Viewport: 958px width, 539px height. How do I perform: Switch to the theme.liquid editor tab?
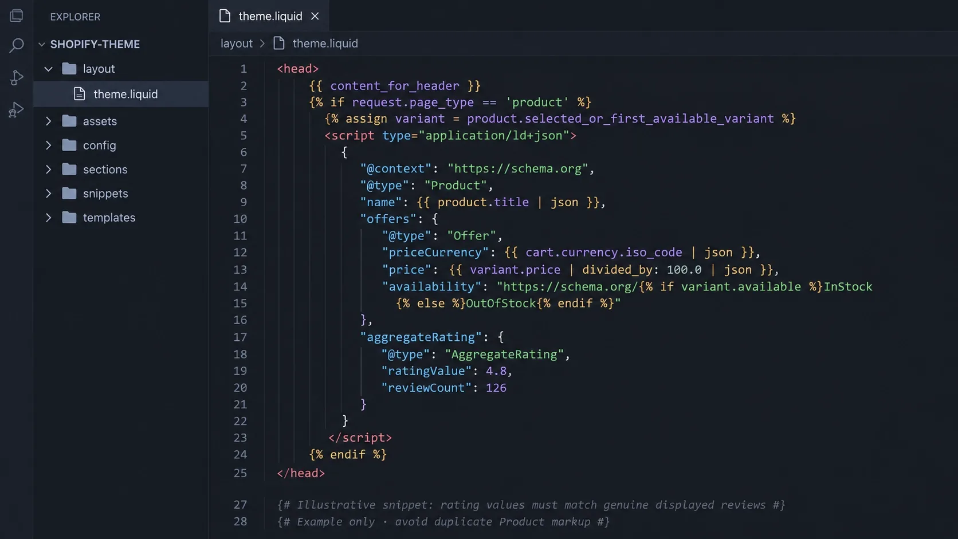(269, 16)
